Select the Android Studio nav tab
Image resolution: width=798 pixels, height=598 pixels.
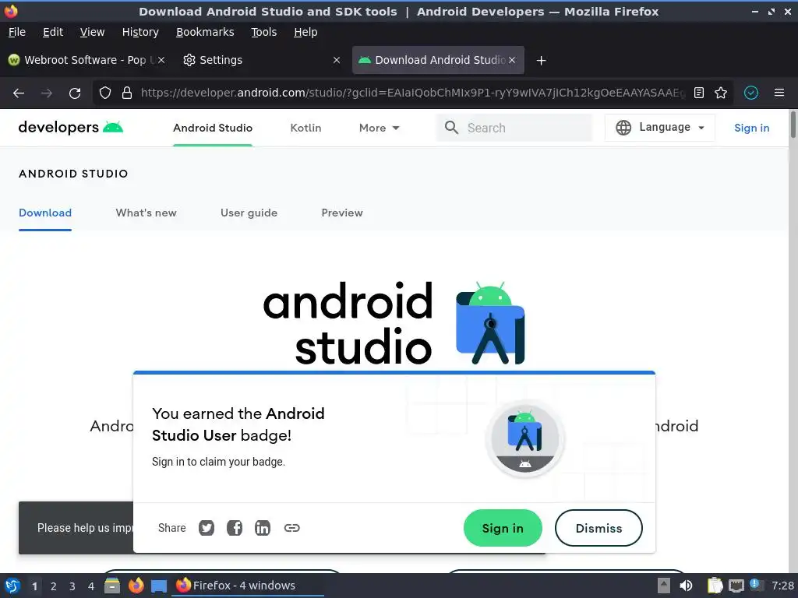click(x=213, y=128)
